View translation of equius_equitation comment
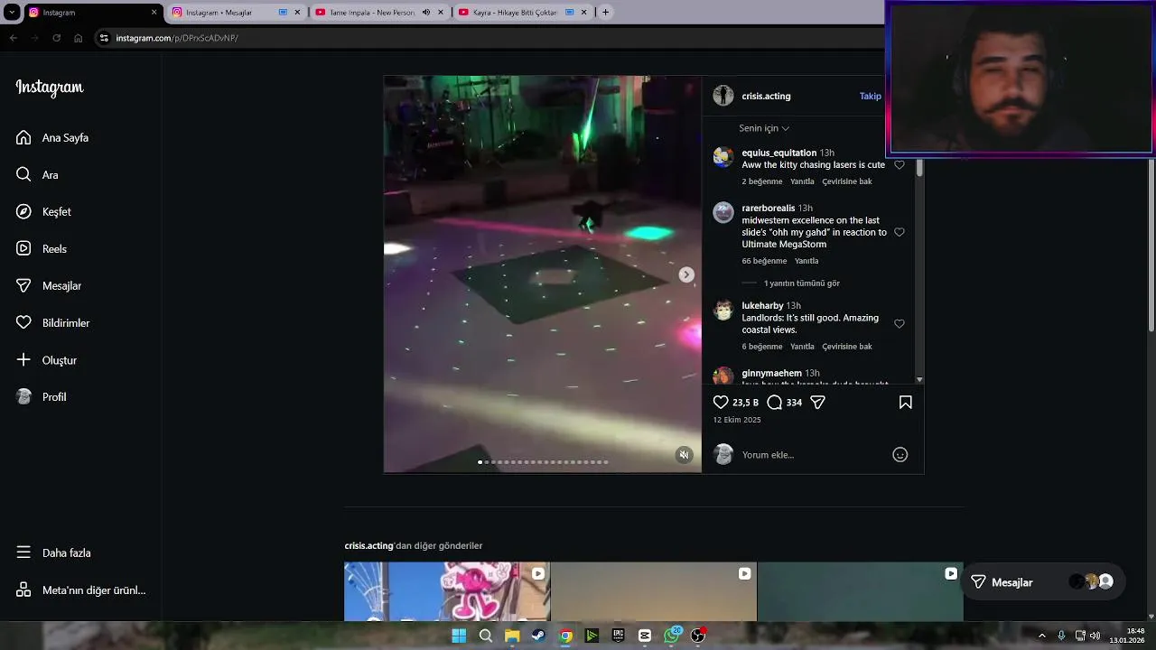The width and height of the screenshot is (1156, 650). [x=847, y=181]
